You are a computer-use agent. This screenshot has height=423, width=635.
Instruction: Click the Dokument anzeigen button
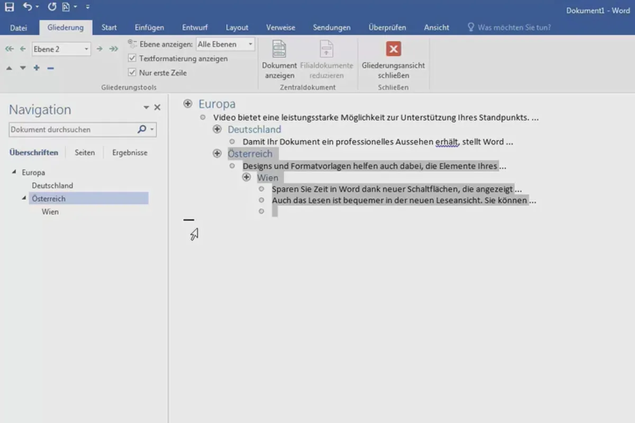(x=279, y=59)
